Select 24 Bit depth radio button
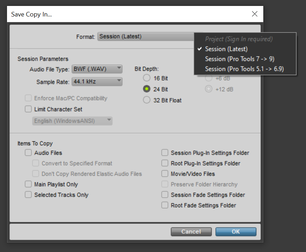 pos(147,89)
